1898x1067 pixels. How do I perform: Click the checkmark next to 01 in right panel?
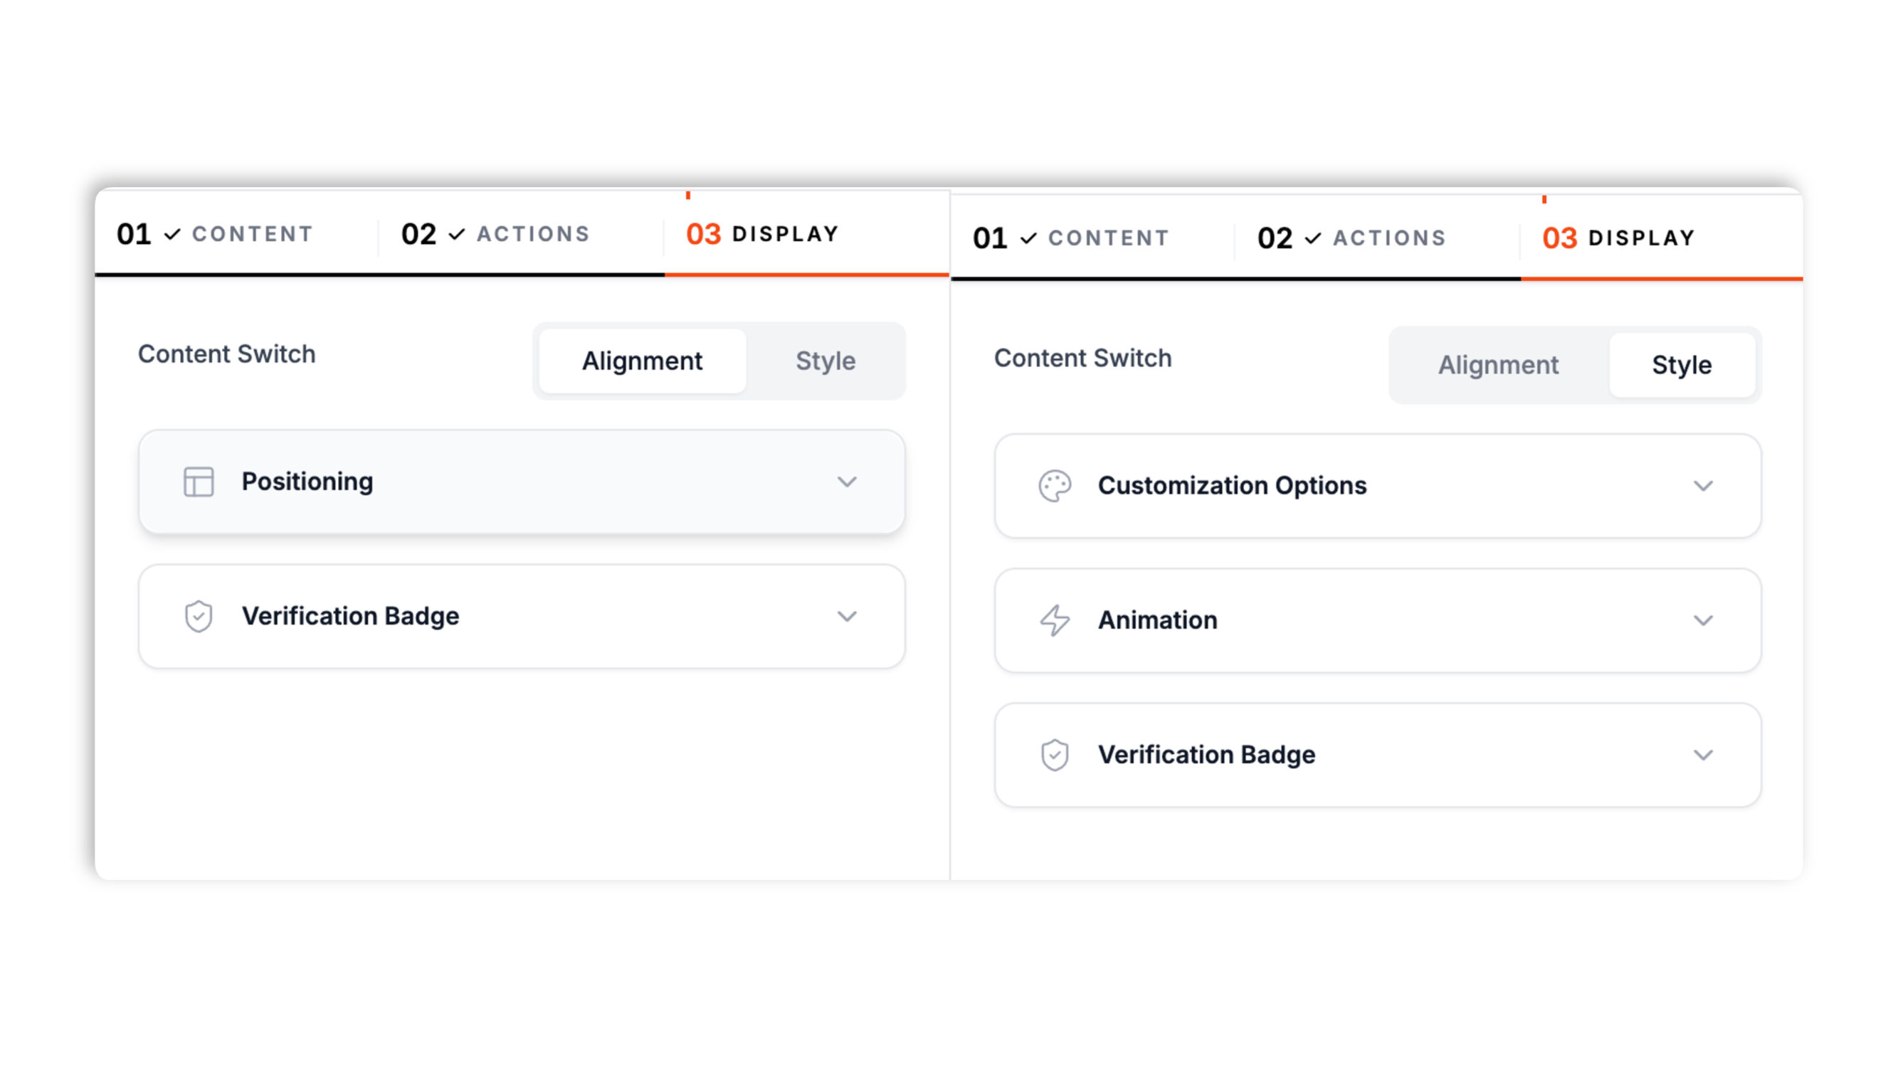coord(1028,238)
